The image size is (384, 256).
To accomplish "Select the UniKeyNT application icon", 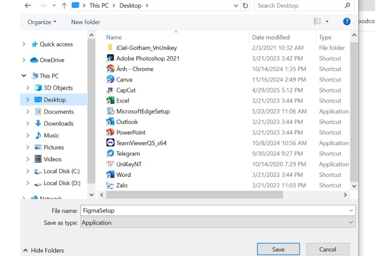I will coord(110,164).
